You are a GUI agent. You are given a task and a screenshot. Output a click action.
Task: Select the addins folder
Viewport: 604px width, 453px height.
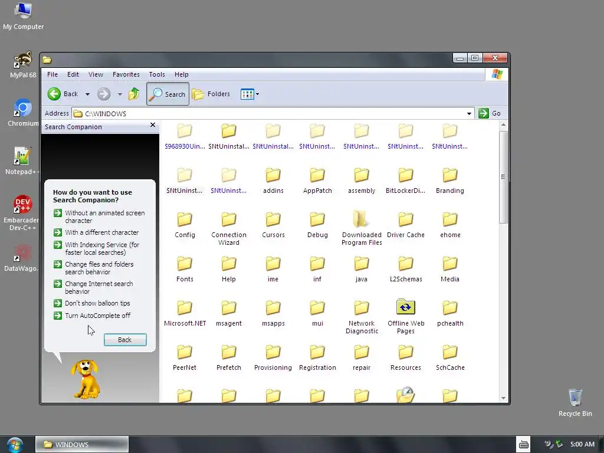tap(273, 181)
